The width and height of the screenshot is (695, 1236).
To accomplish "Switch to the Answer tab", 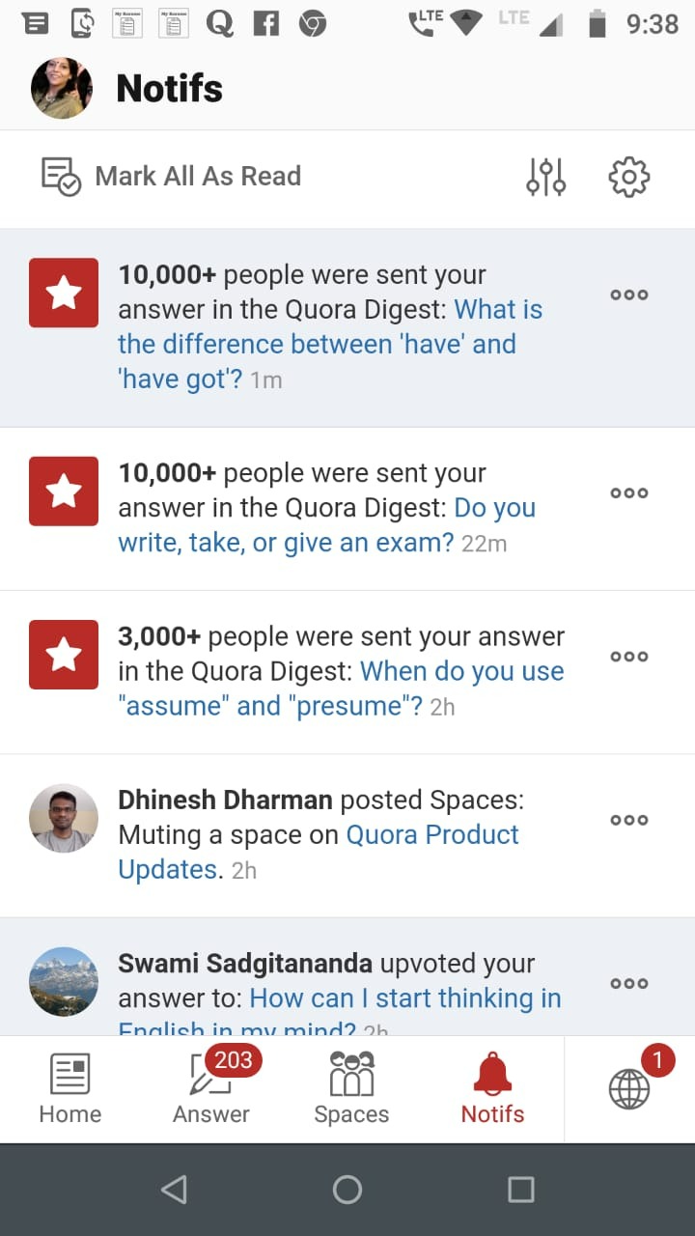I will point(211,1089).
